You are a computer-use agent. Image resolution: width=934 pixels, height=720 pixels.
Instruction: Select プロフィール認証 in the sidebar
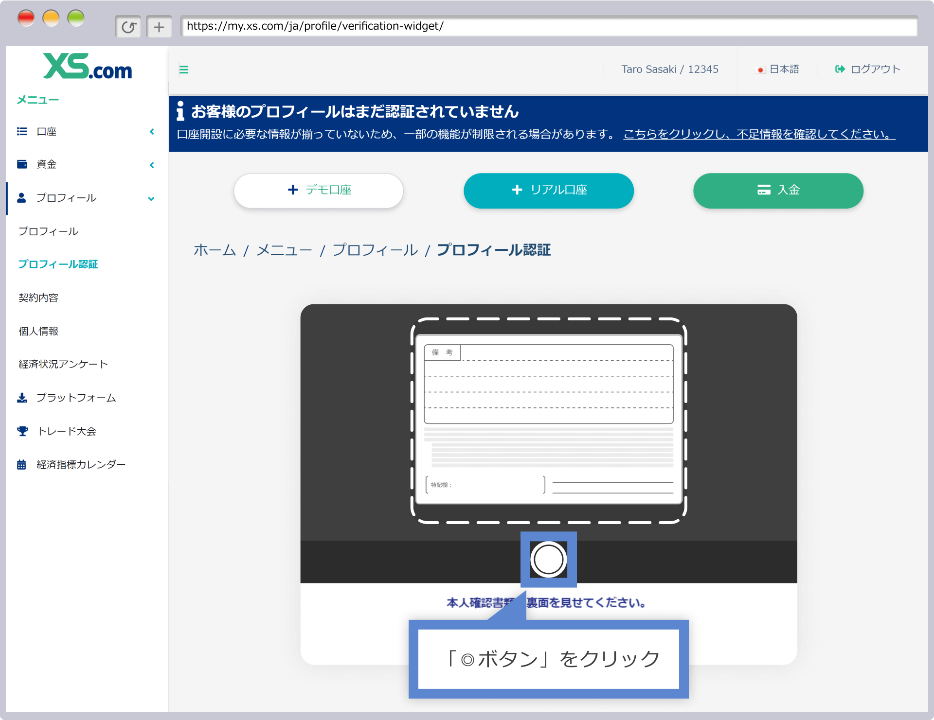click(58, 264)
